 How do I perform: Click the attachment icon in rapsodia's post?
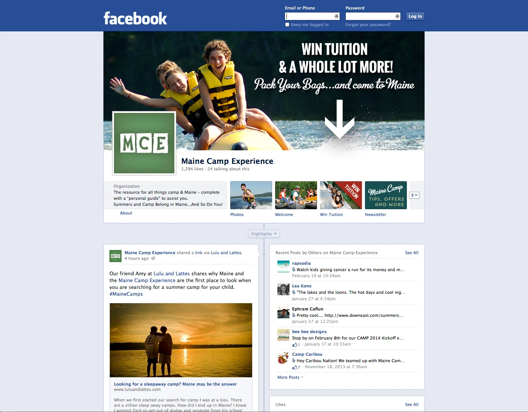pyautogui.click(x=294, y=270)
